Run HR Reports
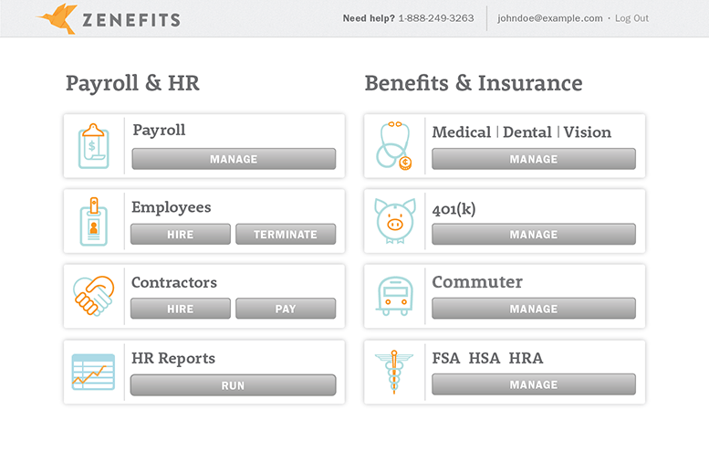Screen dimensions: 709x452 234,385
